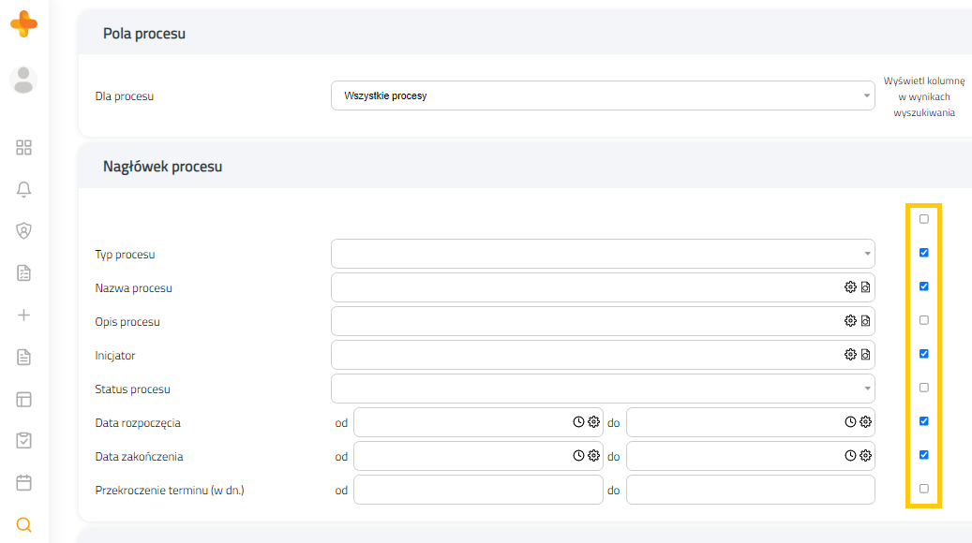Expand the Status procesu dropdown

(603, 389)
